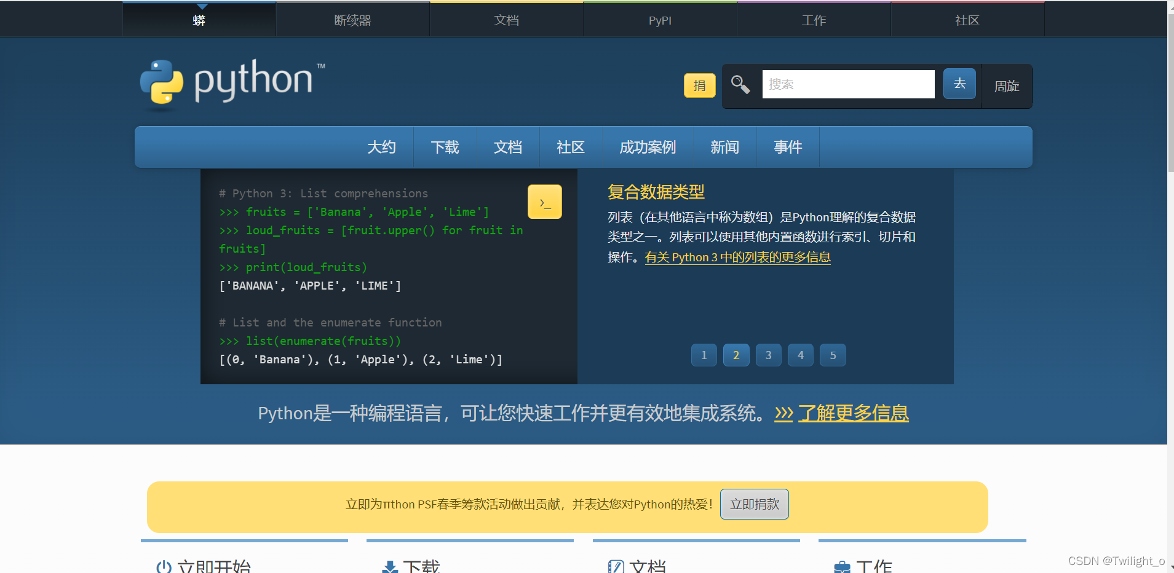Click the magnifying glass search icon

click(x=740, y=85)
